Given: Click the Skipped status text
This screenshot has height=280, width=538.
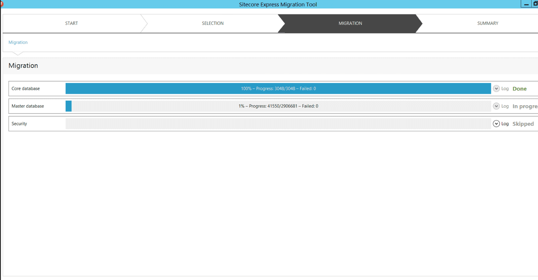Looking at the screenshot, I should (x=523, y=124).
